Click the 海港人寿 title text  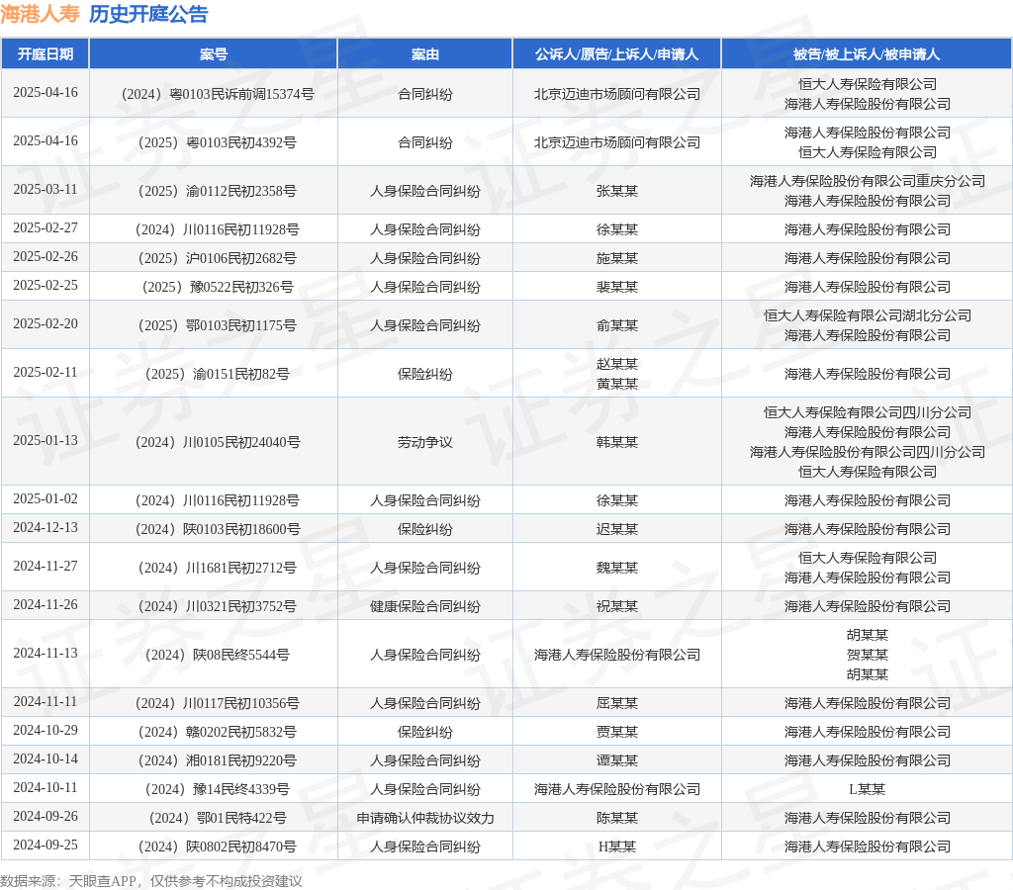click(x=40, y=14)
